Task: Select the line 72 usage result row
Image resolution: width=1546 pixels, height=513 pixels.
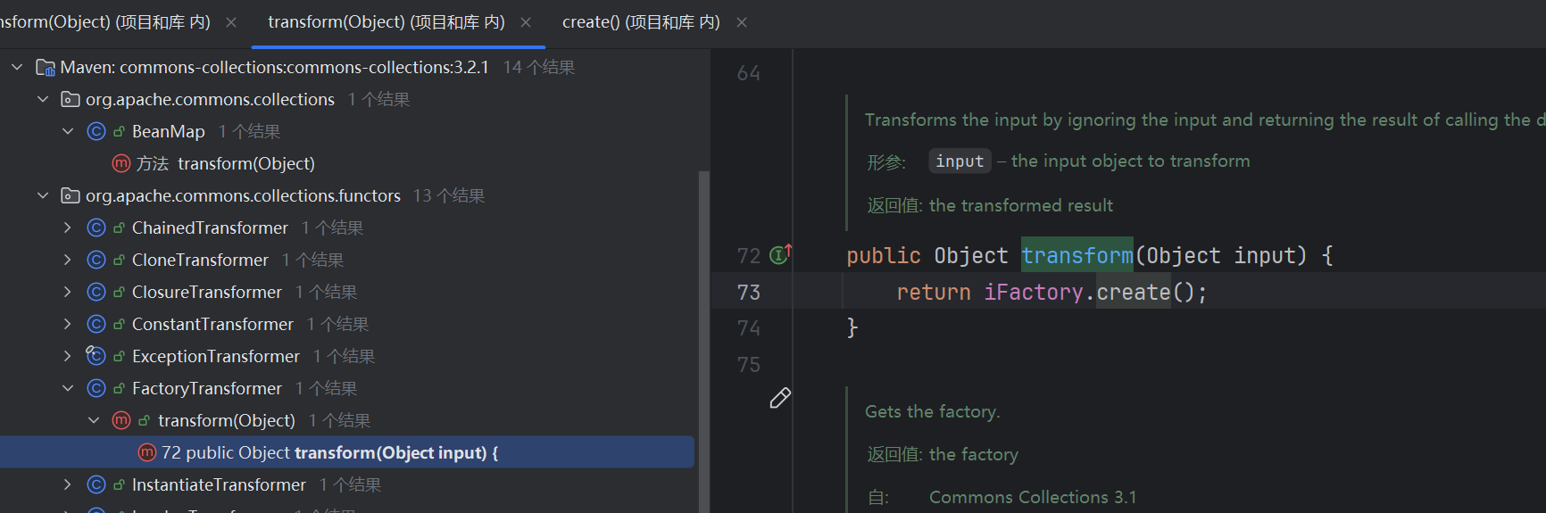Action: click(x=329, y=453)
